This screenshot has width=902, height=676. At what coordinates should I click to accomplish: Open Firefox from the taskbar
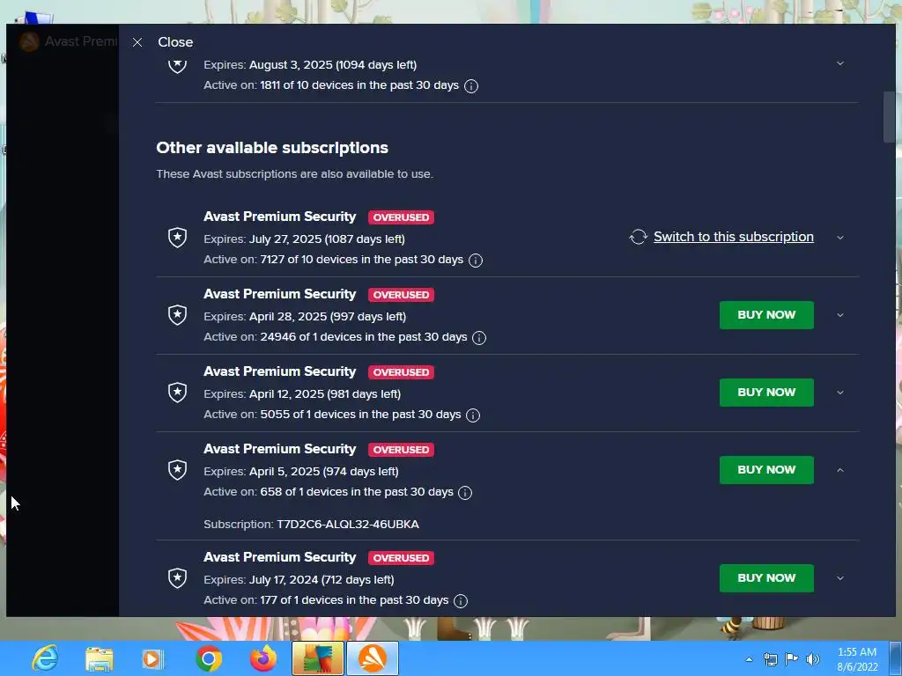(262, 658)
